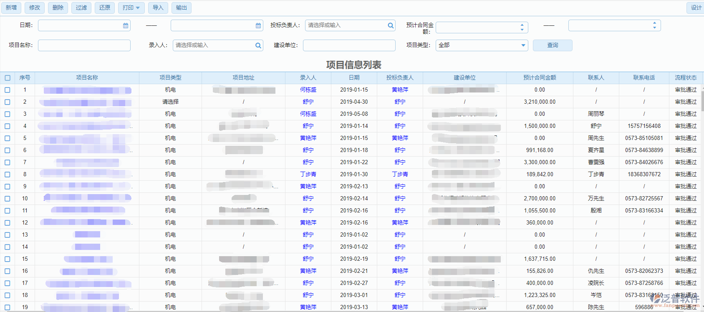This screenshot has width=704, height=312.
Task: Decrease the maximum 预计合同金额 spinner value
Action: (x=654, y=28)
